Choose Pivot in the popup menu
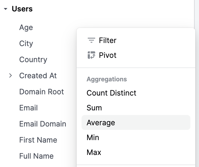The height and width of the screenshot is (167, 199). 108,55
